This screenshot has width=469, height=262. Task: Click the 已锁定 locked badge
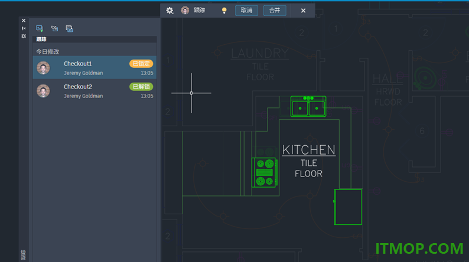point(141,64)
